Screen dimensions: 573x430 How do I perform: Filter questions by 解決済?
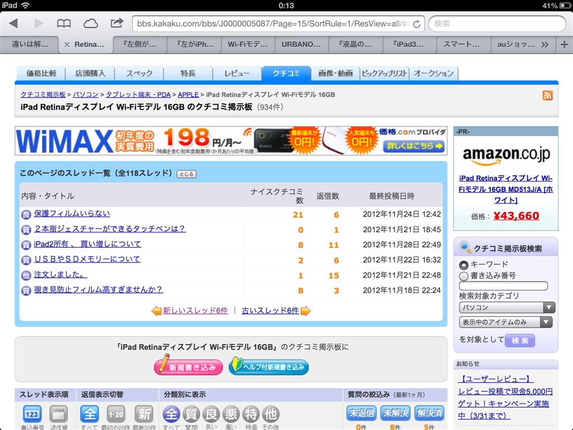pos(429,413)
